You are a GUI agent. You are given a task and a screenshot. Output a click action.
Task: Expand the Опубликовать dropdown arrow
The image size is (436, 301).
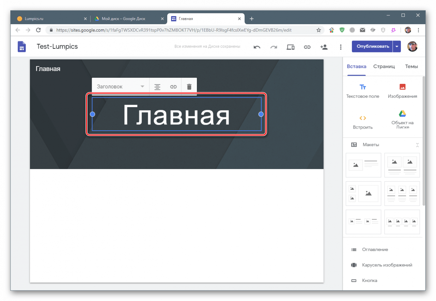point(397,46)
